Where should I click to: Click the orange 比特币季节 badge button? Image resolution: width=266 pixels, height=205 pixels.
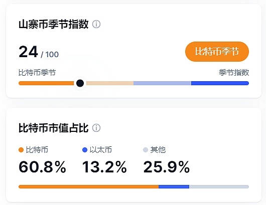point(217,52)
